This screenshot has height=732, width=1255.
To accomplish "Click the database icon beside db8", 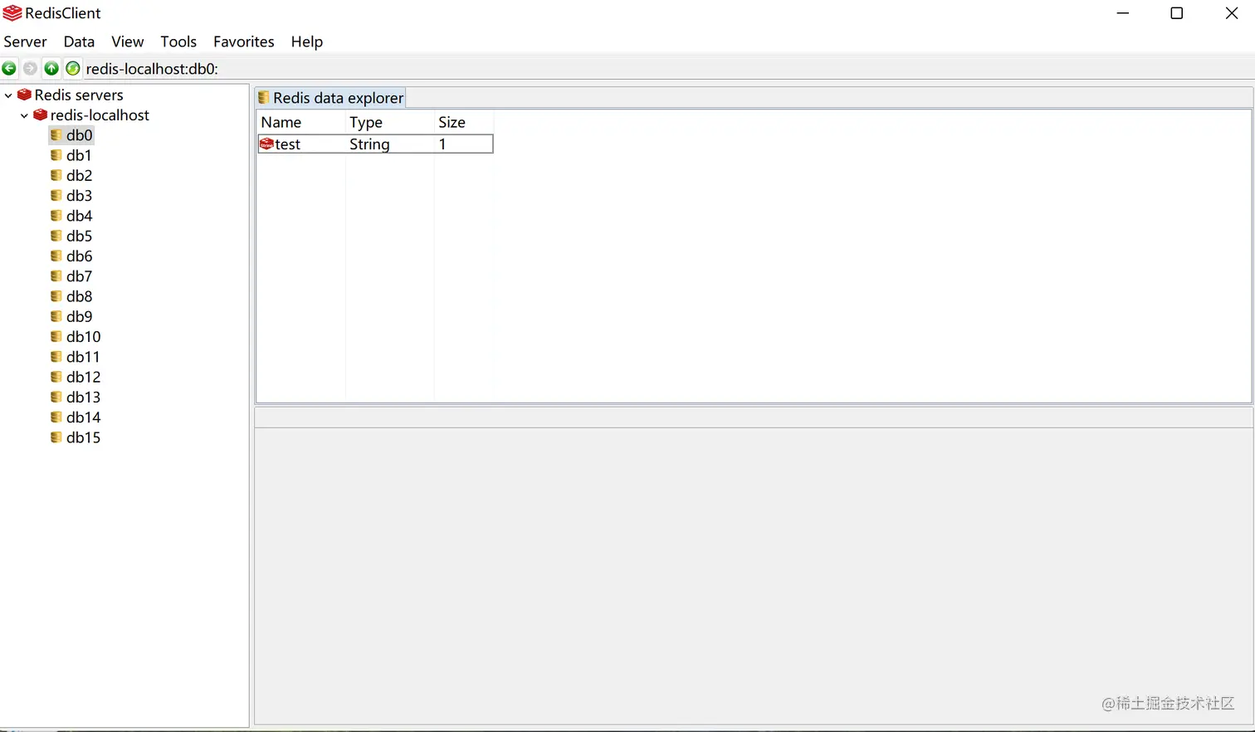I will [x=56, y=295].
